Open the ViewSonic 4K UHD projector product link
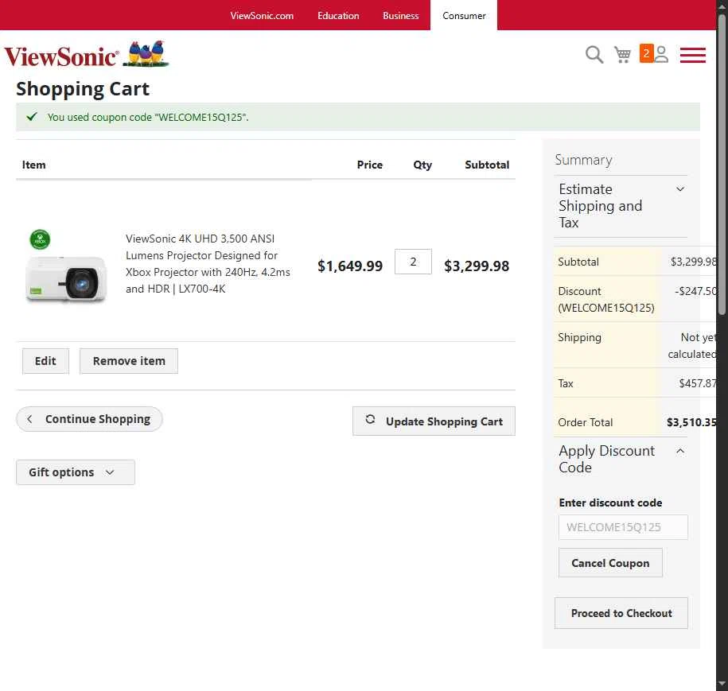The width and height of the screenshot is (728, 691). pos(208,263)
